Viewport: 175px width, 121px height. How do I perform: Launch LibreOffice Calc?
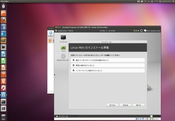tap(3, 61)
